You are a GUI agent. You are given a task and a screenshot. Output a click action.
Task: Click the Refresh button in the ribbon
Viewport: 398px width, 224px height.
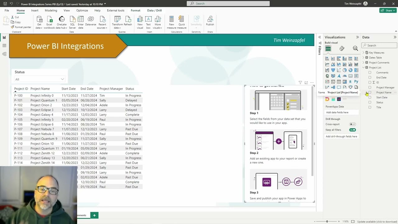(x=128, y=21)
